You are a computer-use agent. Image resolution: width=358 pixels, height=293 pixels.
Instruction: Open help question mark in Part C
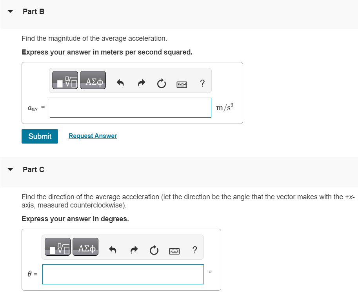tap(194, 250)
